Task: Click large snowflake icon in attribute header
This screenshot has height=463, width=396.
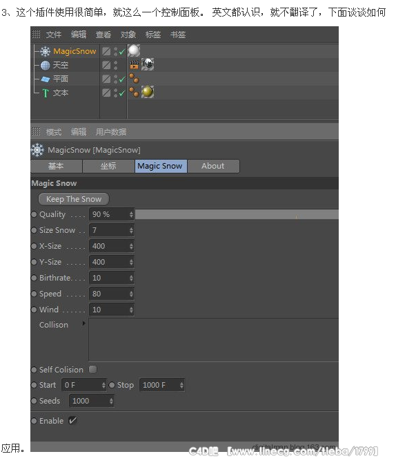Action: (37, 150)
